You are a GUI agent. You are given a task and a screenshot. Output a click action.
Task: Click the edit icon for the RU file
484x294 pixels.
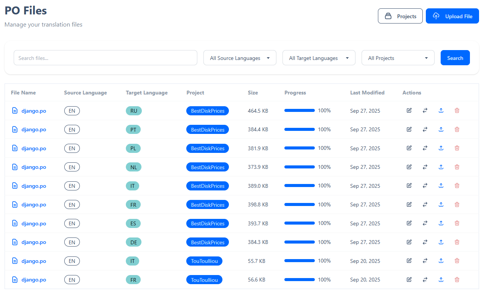(409, 110)
